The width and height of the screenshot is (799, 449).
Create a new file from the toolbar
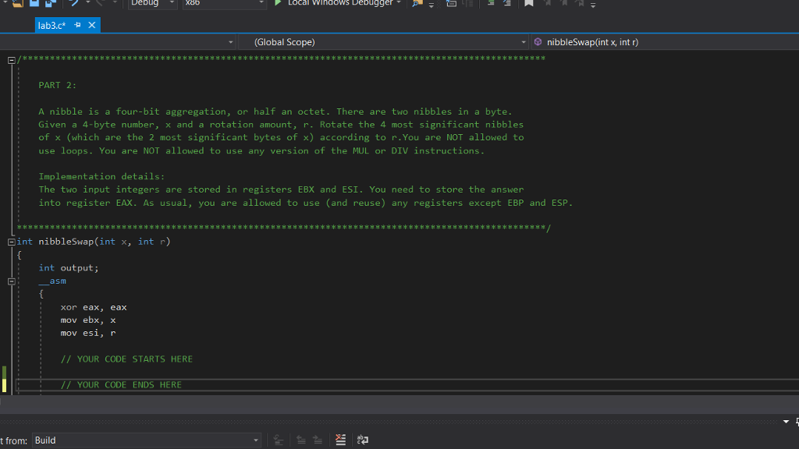(5, 4)
